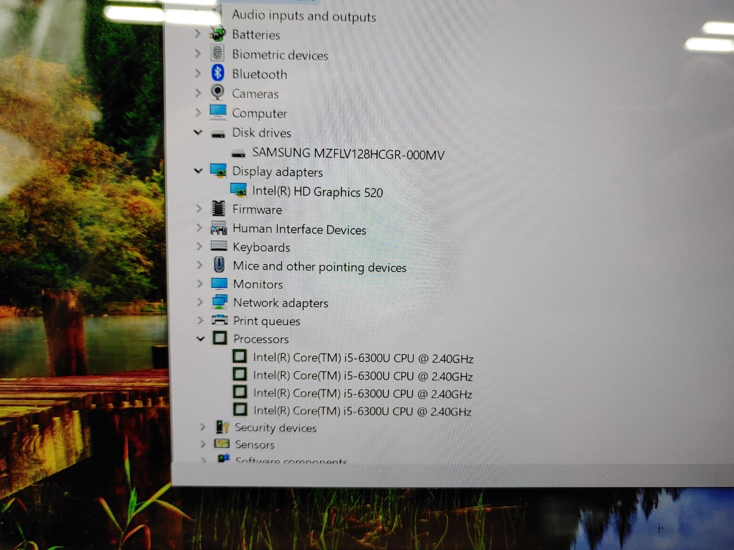
Task: Select the Batteries label
Action: tap(256, 35)
